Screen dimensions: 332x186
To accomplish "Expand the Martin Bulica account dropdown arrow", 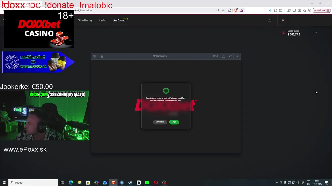I will [316, 32].
